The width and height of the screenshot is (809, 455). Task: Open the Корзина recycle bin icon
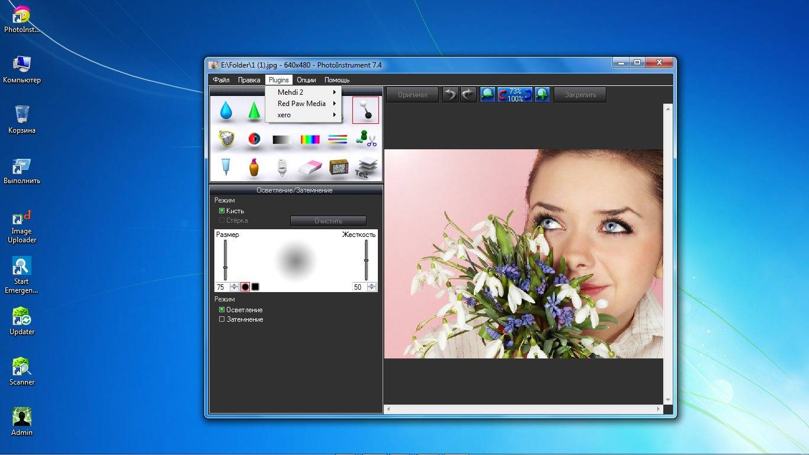tap(22, 120)
